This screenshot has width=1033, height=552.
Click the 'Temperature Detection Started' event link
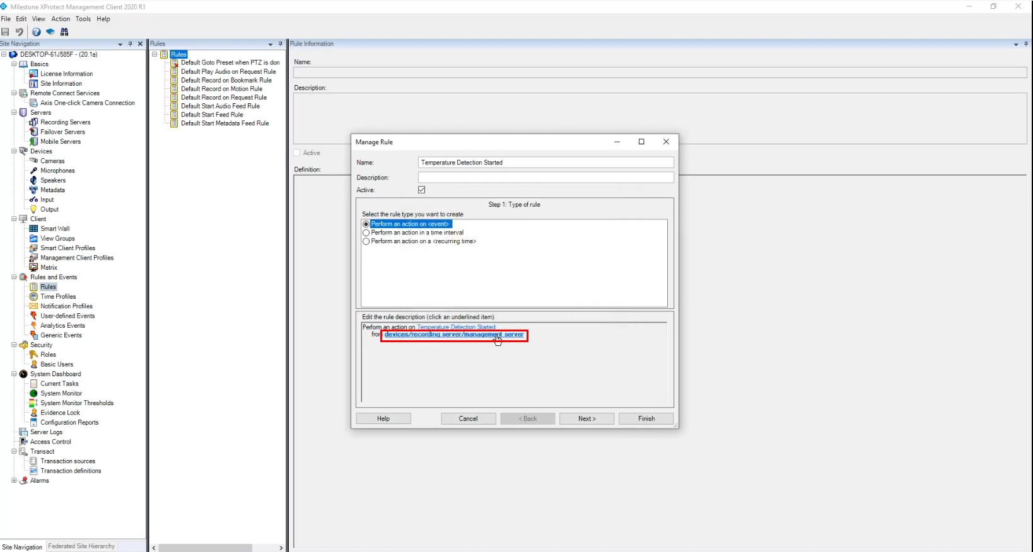[456, 327]
